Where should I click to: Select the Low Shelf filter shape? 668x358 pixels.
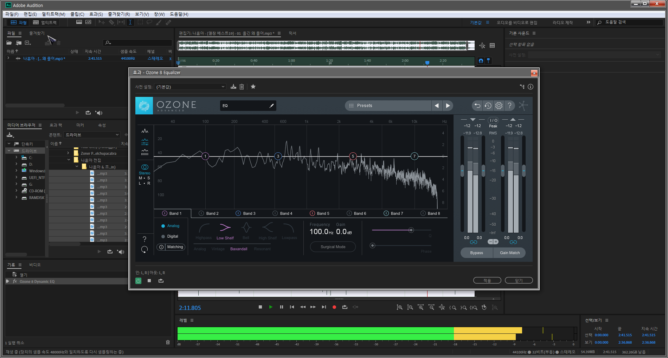click(225, 231)
